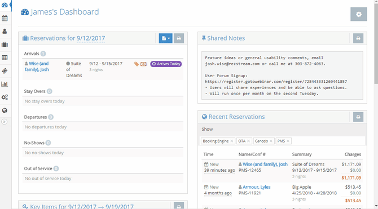Click the Suite of Dreams room in Arrivals

74,70
